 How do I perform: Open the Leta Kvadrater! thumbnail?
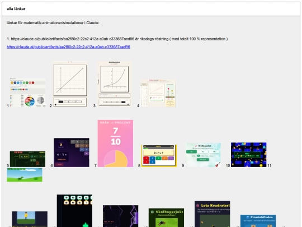[x=213, y=214]
